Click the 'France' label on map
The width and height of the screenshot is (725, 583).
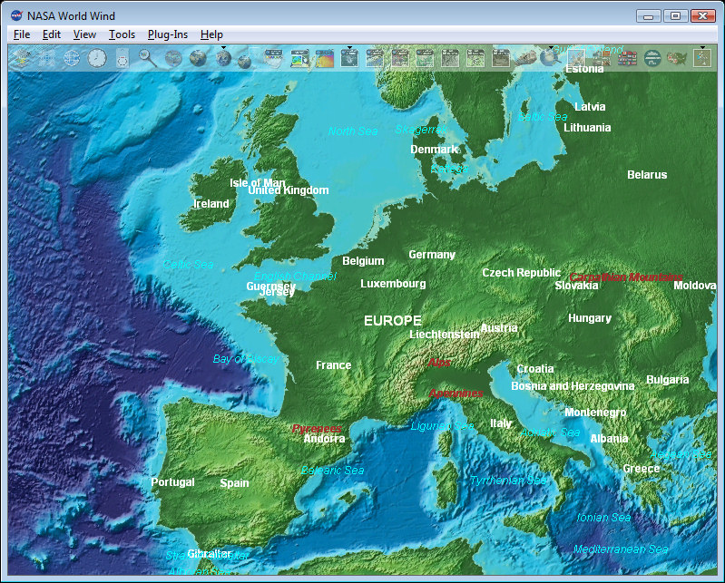tap(333, 365)
